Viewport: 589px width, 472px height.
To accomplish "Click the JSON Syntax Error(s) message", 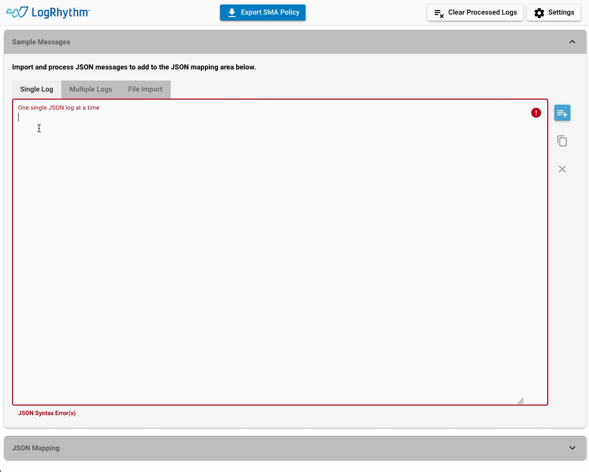I will pyautogui.click(x=47, y=413).
